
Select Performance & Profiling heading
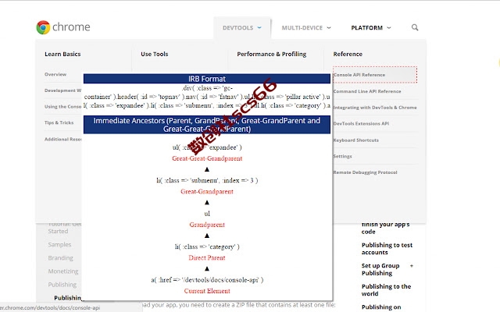pos(271,54)
